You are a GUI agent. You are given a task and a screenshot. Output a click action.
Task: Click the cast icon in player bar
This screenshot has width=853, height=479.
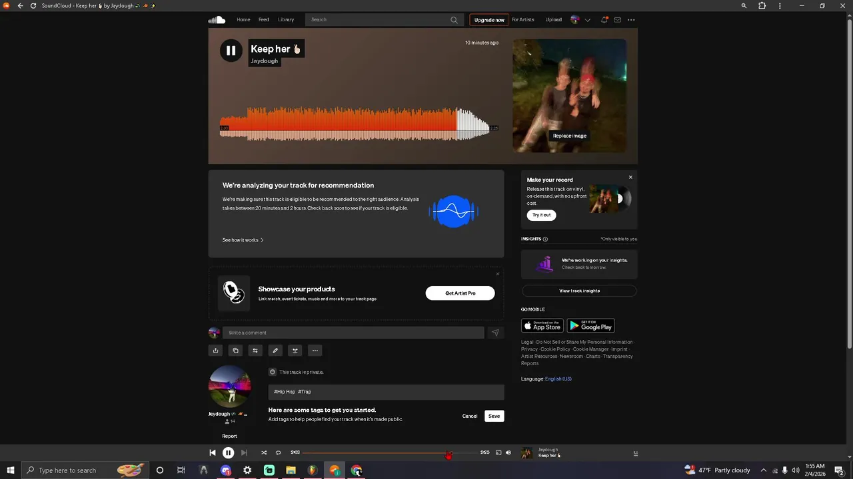498,452
